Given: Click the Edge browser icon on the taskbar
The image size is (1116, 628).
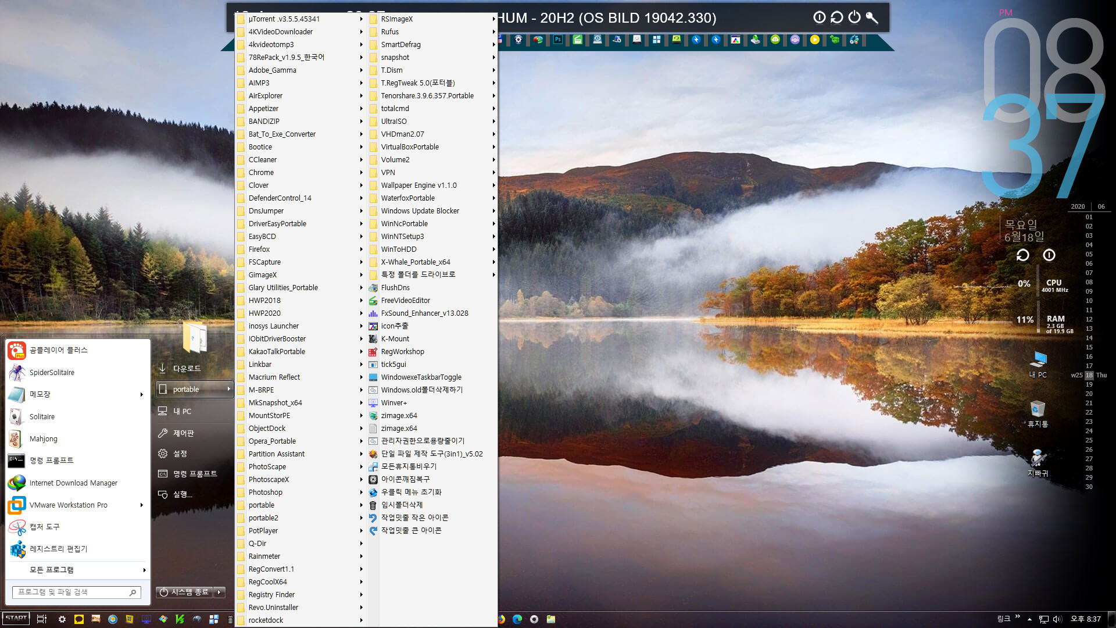Looking at the screenshot, I should coord(517,619).
